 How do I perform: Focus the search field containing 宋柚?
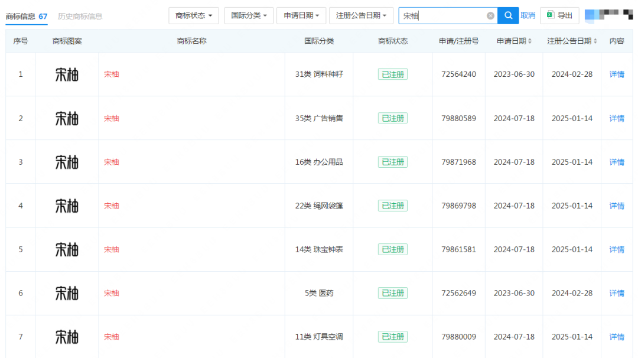[443, 16]
